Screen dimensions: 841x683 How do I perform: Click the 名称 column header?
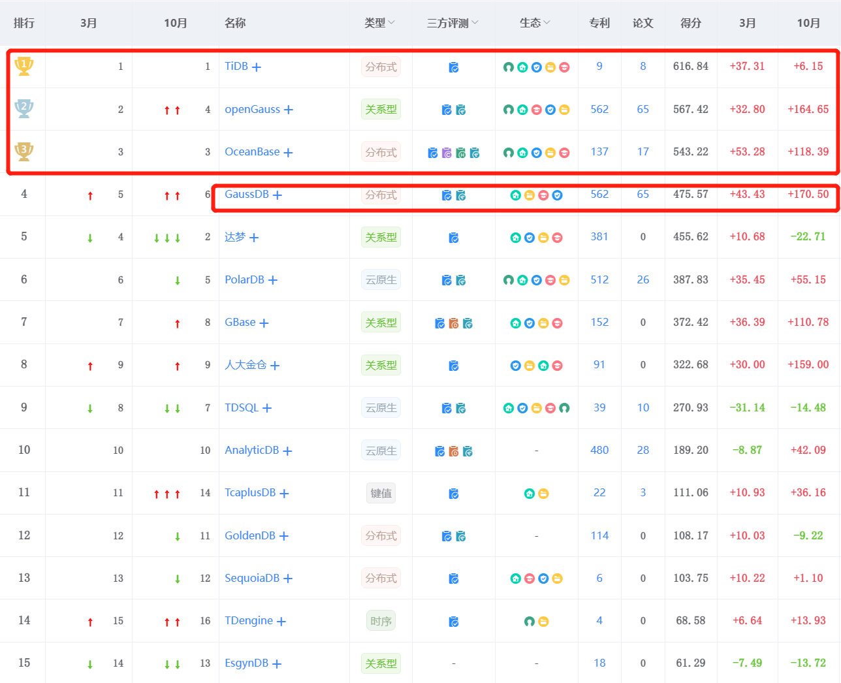(x=235, y=23)
